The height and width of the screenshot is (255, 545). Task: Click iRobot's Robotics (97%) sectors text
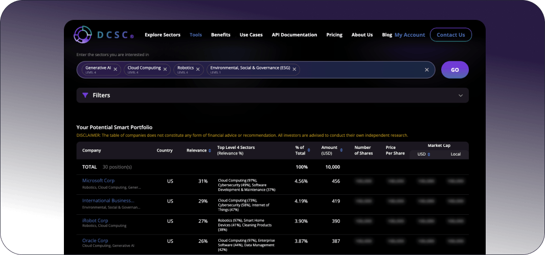coord(245,225)
